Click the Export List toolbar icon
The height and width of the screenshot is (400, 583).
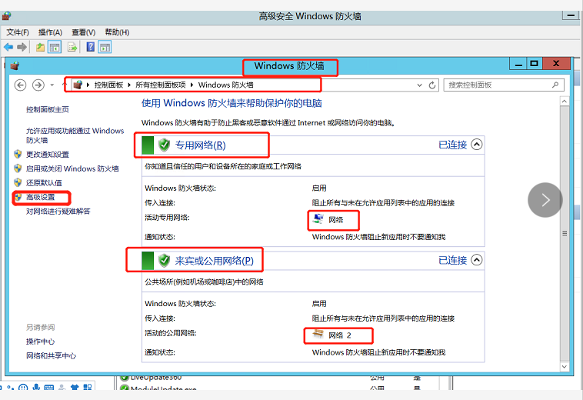pyautogui.click(x=72, y=47)
